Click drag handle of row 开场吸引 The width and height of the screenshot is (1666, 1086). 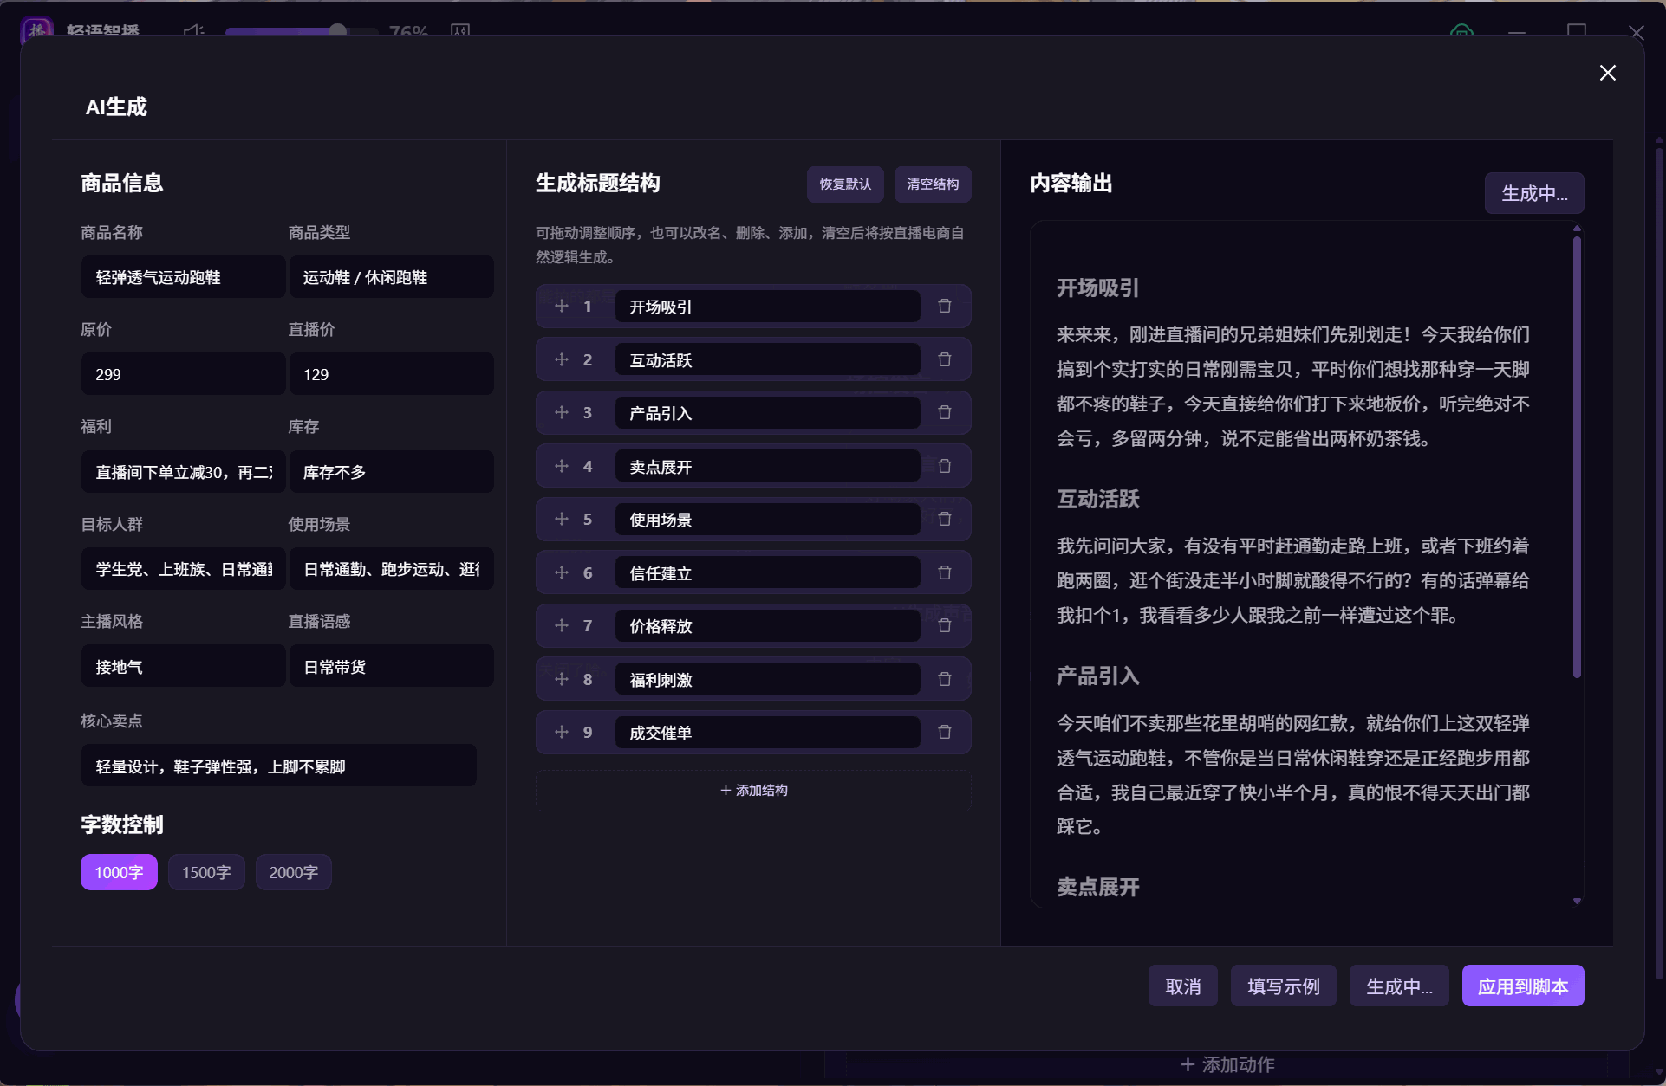pos(562,306)
